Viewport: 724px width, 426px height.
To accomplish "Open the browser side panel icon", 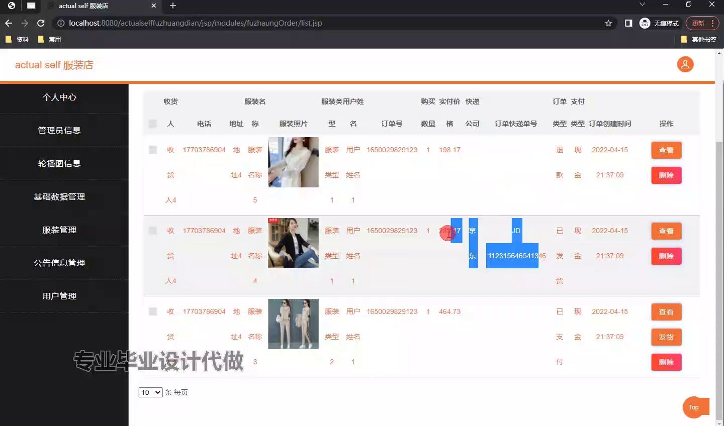I will tap(628, 23).
